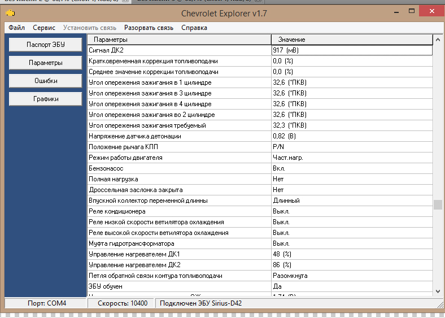
Task: Click the 32,3 (°ПКВ) value cell
Action: pos(352,125)
